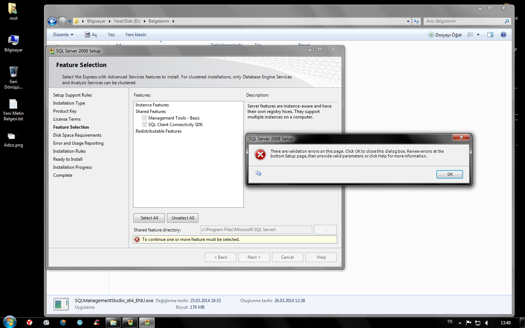Click the Cancel button in SQL Server Setup
This screenshot has width=525, height=328.
(x=287, y=257)
